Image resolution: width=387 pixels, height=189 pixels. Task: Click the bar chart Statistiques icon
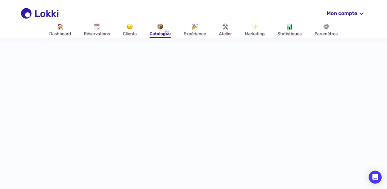click(x=289, y=26)
